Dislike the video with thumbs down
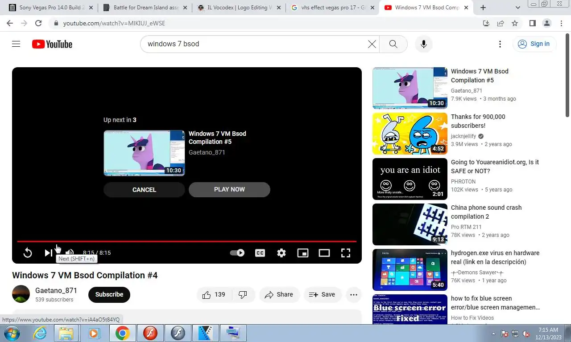This screenshot has width=571, height=342. [243, 294]
